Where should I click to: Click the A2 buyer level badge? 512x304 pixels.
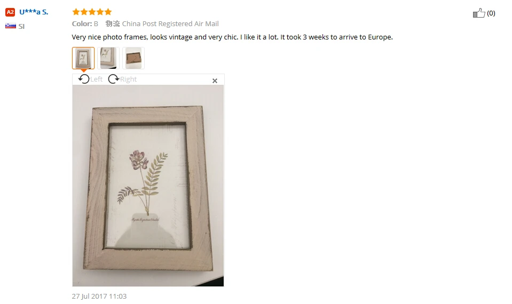10,12
